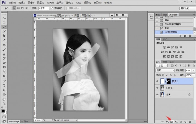Select the Rectangular Marquee tool
This screenshot has width=196, height=124.
coord(4,22)
